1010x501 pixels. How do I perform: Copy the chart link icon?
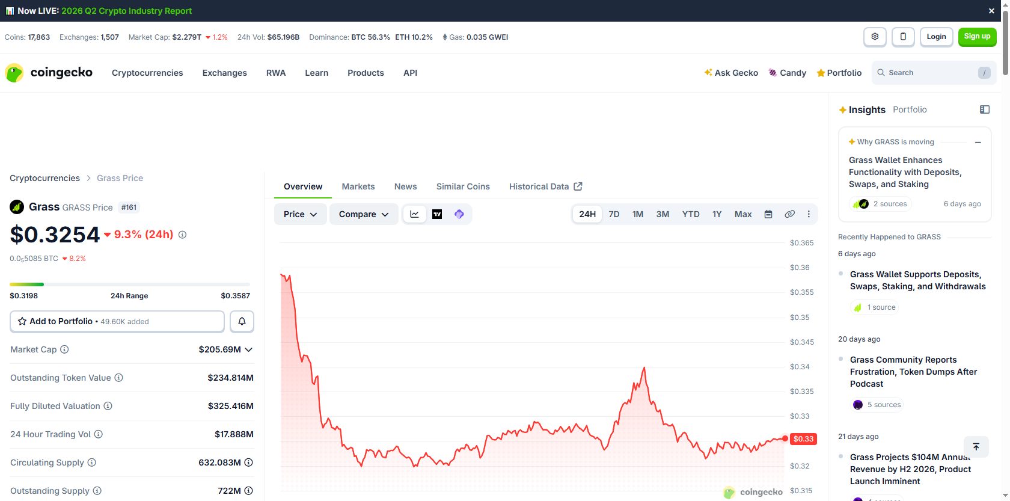(790, 214)
